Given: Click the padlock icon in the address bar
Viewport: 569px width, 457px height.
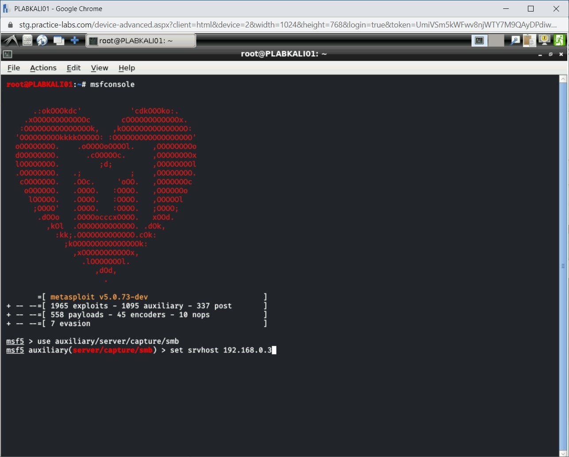Looking at the screenshot, I should tap(10, 25).
